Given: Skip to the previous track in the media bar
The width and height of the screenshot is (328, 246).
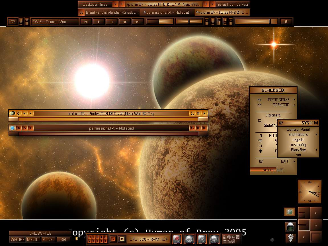Looking at the screenshot, I should pyautogui.click(x=86, y=22).
